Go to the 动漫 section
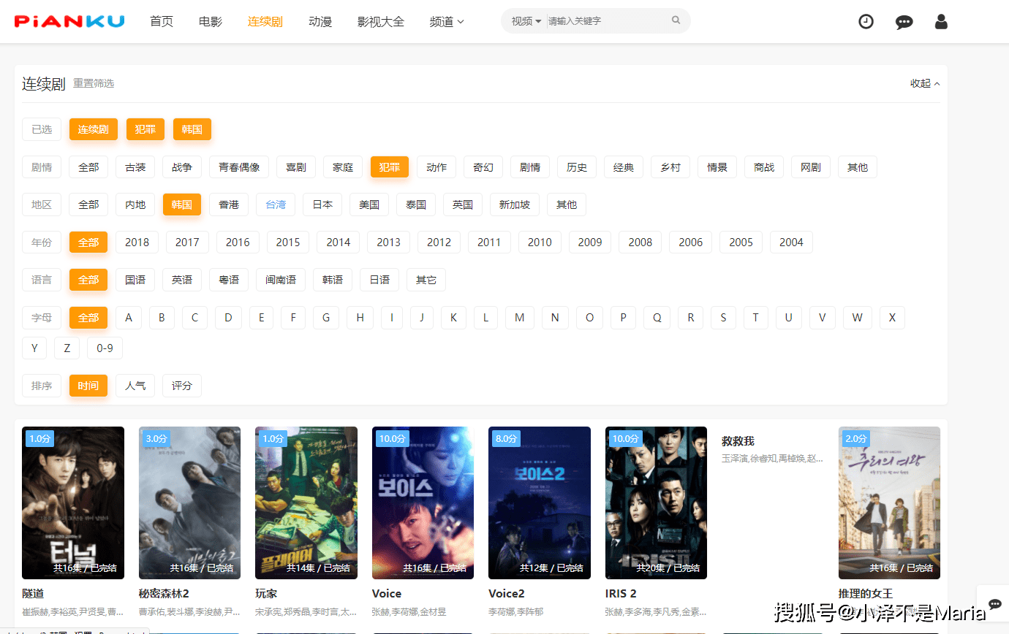This screenshot has height=634, width=1009. pos(320,21)
